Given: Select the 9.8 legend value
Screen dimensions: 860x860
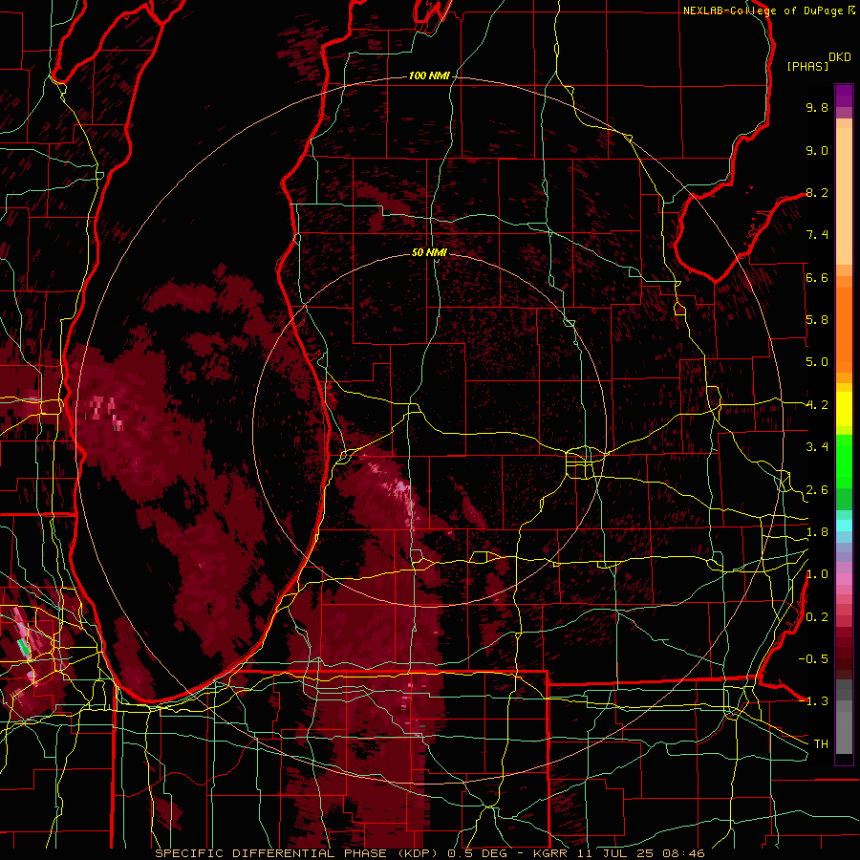Looking at the screenshot, I should [817, 107].
